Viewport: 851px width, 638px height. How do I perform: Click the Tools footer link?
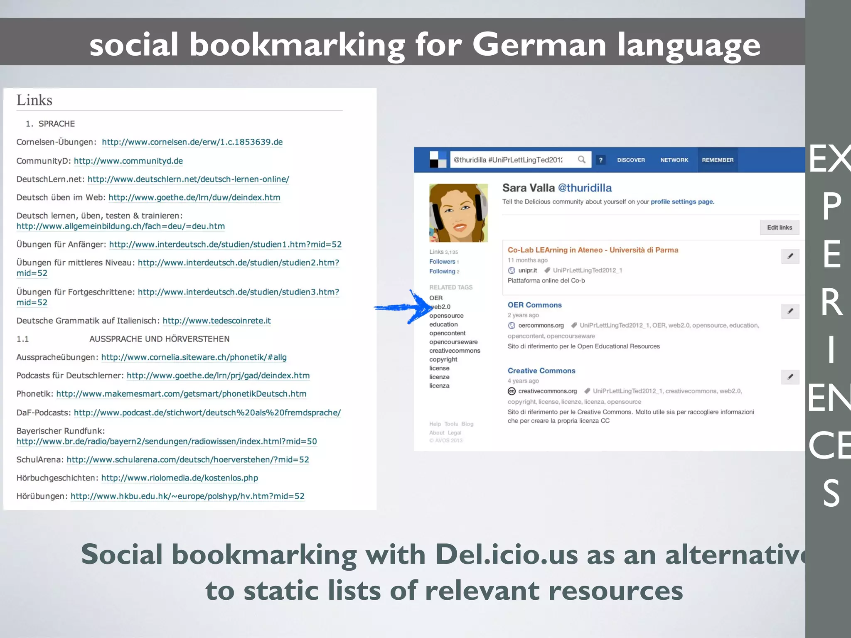tap(451, 424)
